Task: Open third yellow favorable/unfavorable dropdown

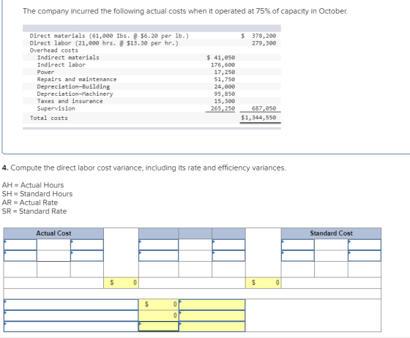Action: tap(212, 326)
